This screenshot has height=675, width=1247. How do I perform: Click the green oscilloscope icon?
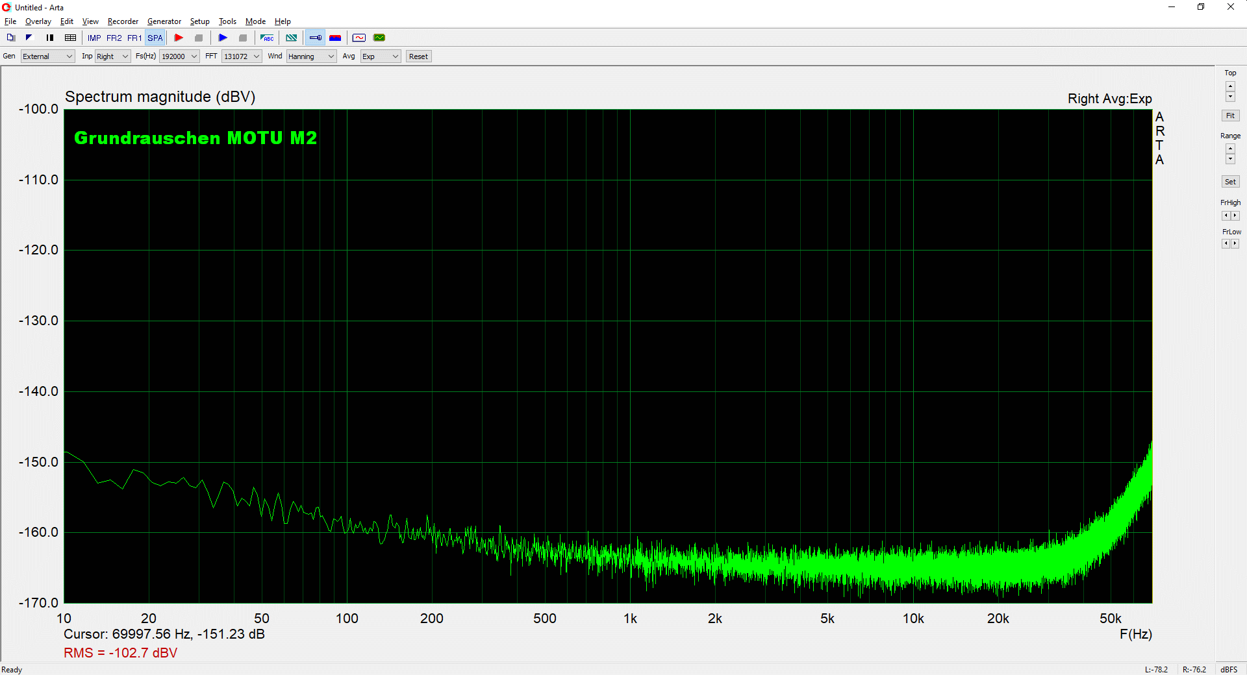coord(379,38)
